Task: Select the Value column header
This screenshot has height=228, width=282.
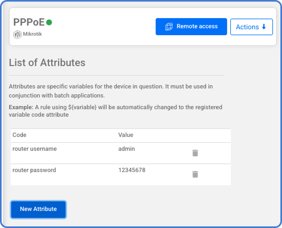Action: (x=126, y=135)
